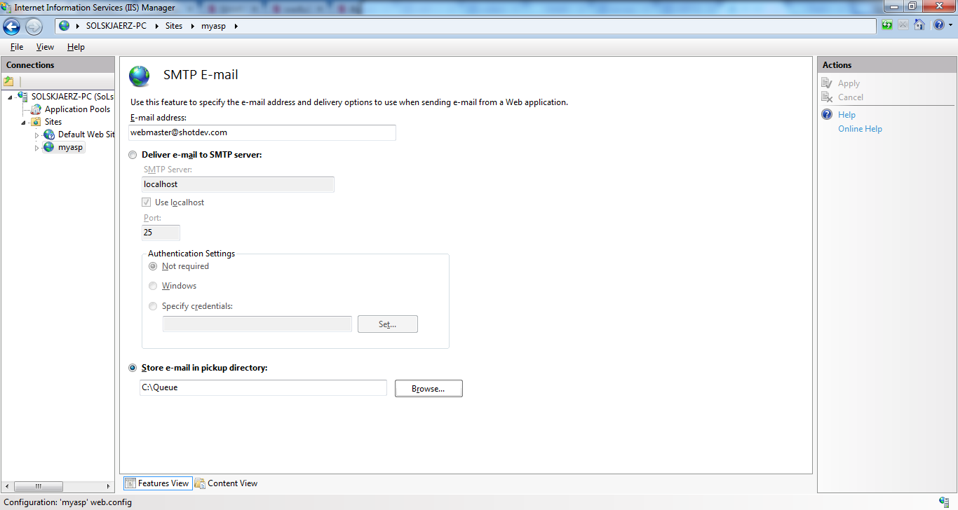Click the Browse... button
This screenshot has height=510, width=958.
coord(429,388)
